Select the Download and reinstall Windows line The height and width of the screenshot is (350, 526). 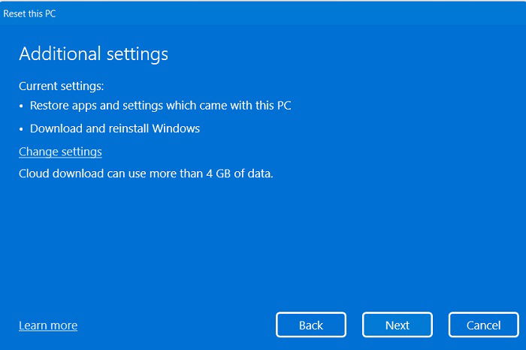pyautogui.click(x=115, y=128)
